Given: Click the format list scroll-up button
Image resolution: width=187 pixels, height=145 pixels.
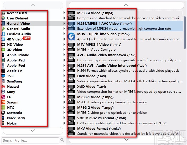Looking at the screenshot, I should pyautogui.click(x=127, y=5).
